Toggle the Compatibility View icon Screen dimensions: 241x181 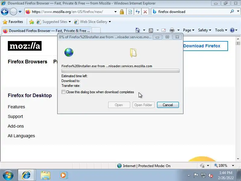point(130,12)
